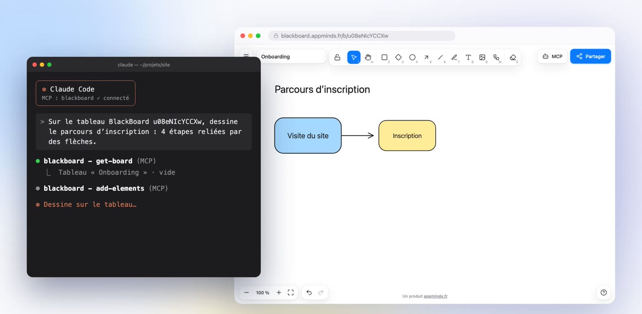642x314 pixels.
Task: Select the Line drawing tool
Action: tap(440, 57)
